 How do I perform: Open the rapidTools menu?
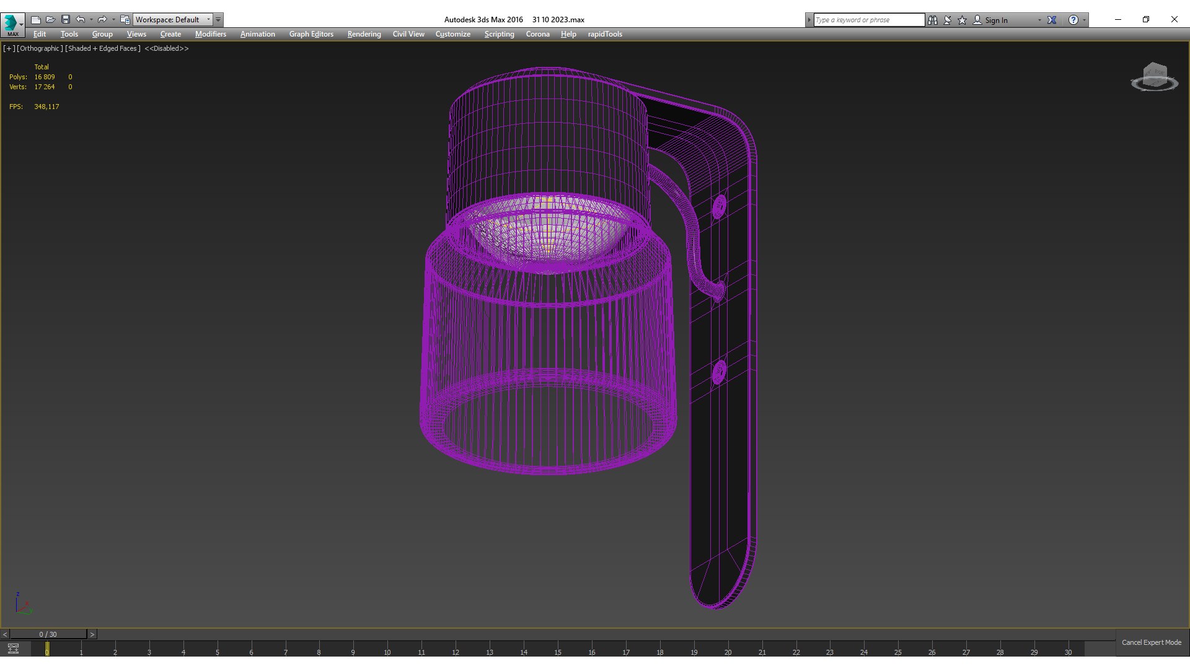tap(605, 34)
